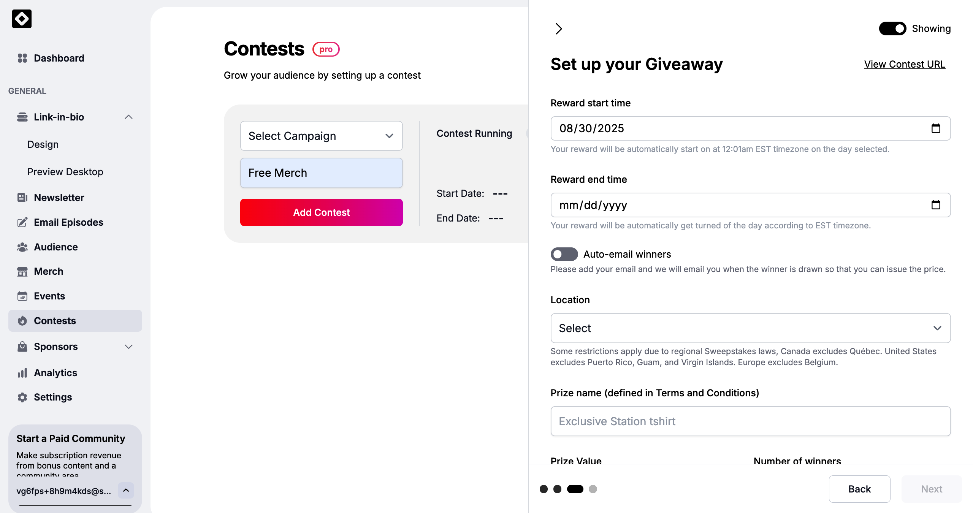The image size is (973, 513).
Task: Open the Dashboard grid icon
Action: (x=22, y=58)
